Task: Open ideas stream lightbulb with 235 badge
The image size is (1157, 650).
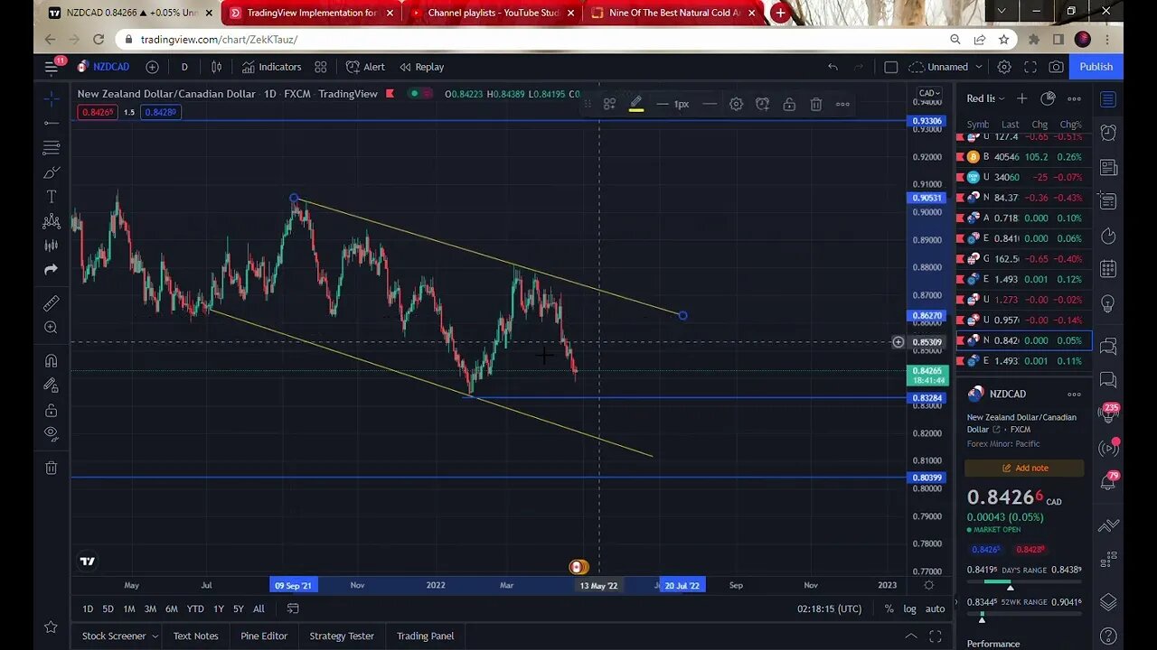Action: pyautogui.click(x=1108, y=414)
